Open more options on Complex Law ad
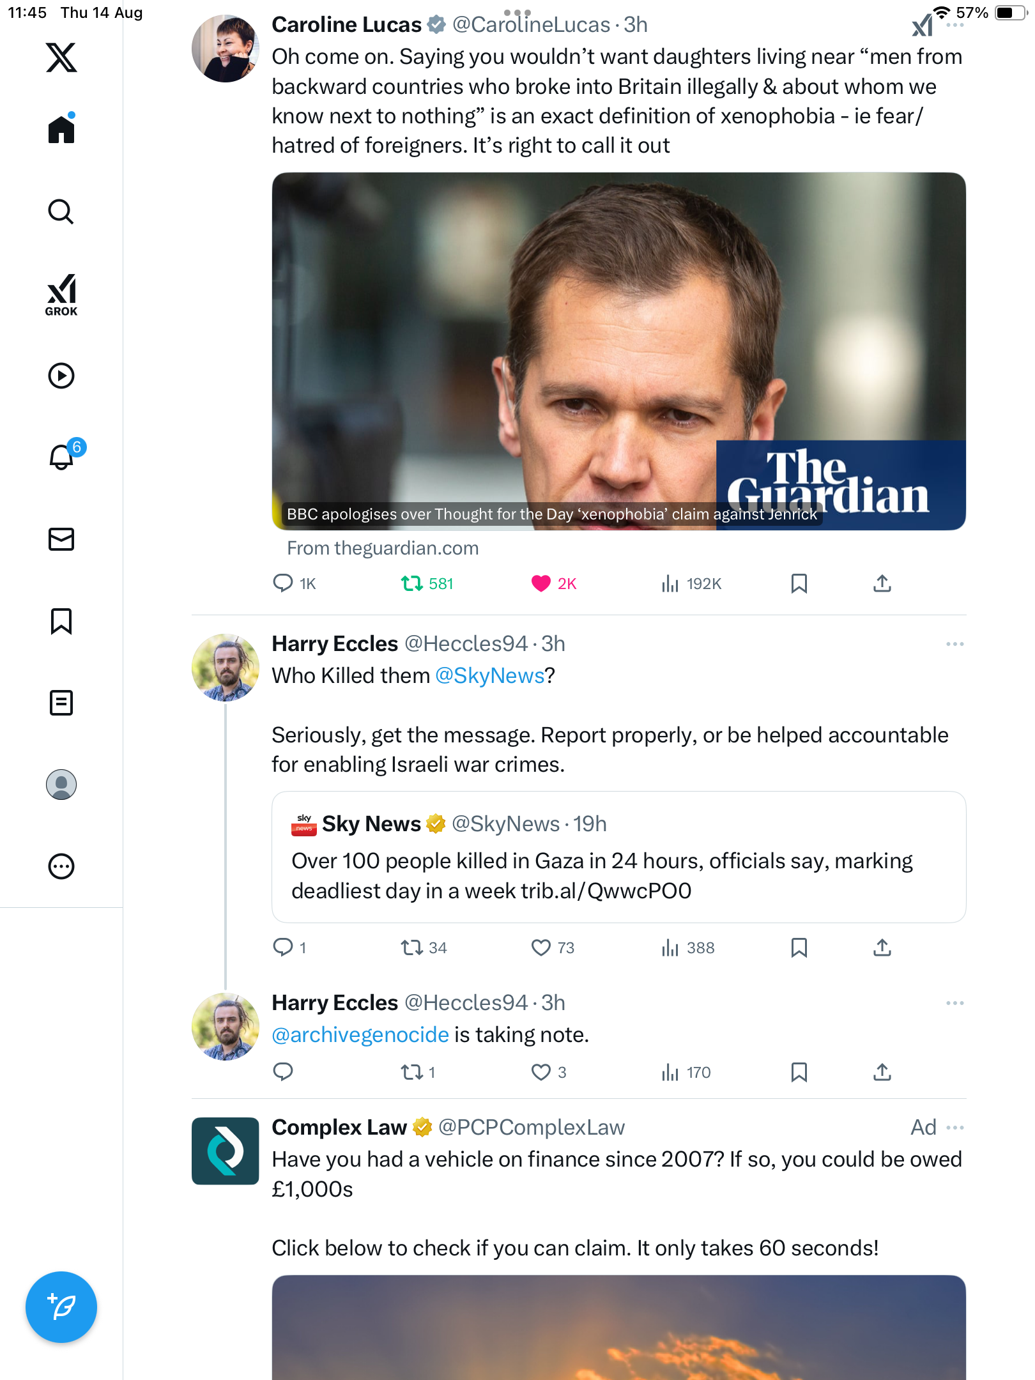This screenshot has height=1380, width=1035. 954,1128
